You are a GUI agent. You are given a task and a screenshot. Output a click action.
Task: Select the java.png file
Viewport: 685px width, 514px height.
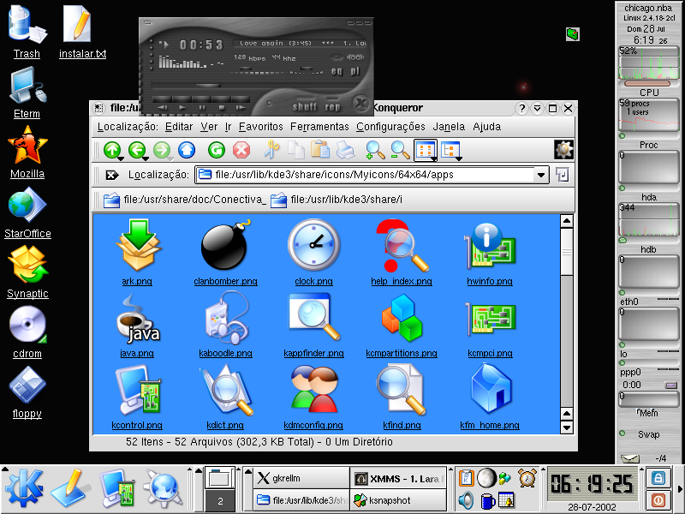[137, 326]
